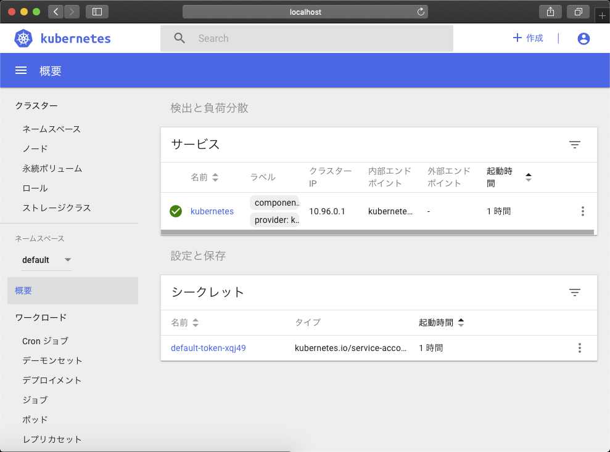Open レプリカセット in sidebar
This screenshot has height=452, width=610.
point(52,440)
